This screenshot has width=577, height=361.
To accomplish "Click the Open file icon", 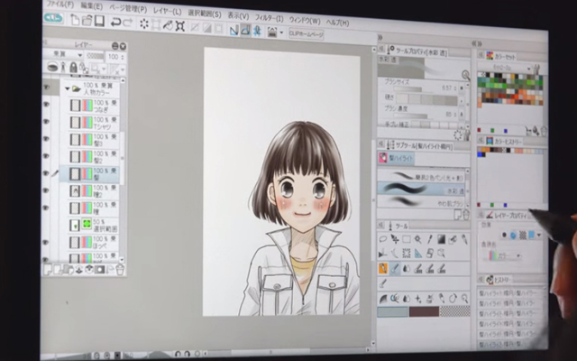I will click(x=87, y=21).
